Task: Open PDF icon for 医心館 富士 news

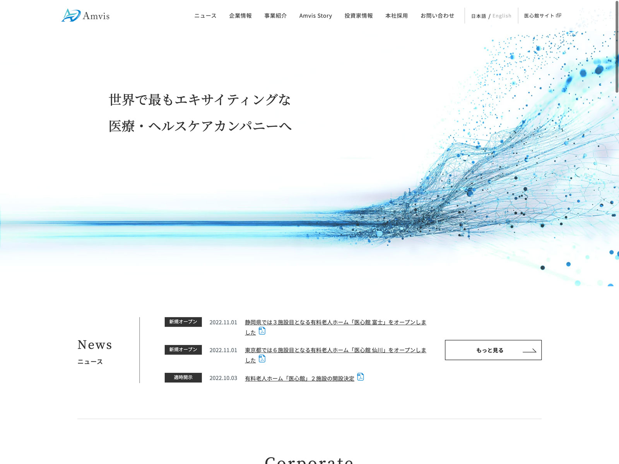Action: tap(262, 331)
